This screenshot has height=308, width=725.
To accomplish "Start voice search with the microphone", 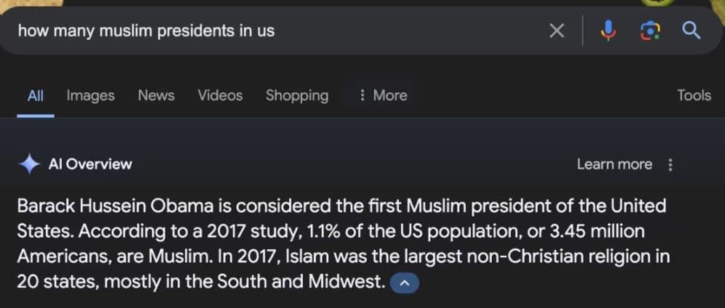I will click(609, 31).
